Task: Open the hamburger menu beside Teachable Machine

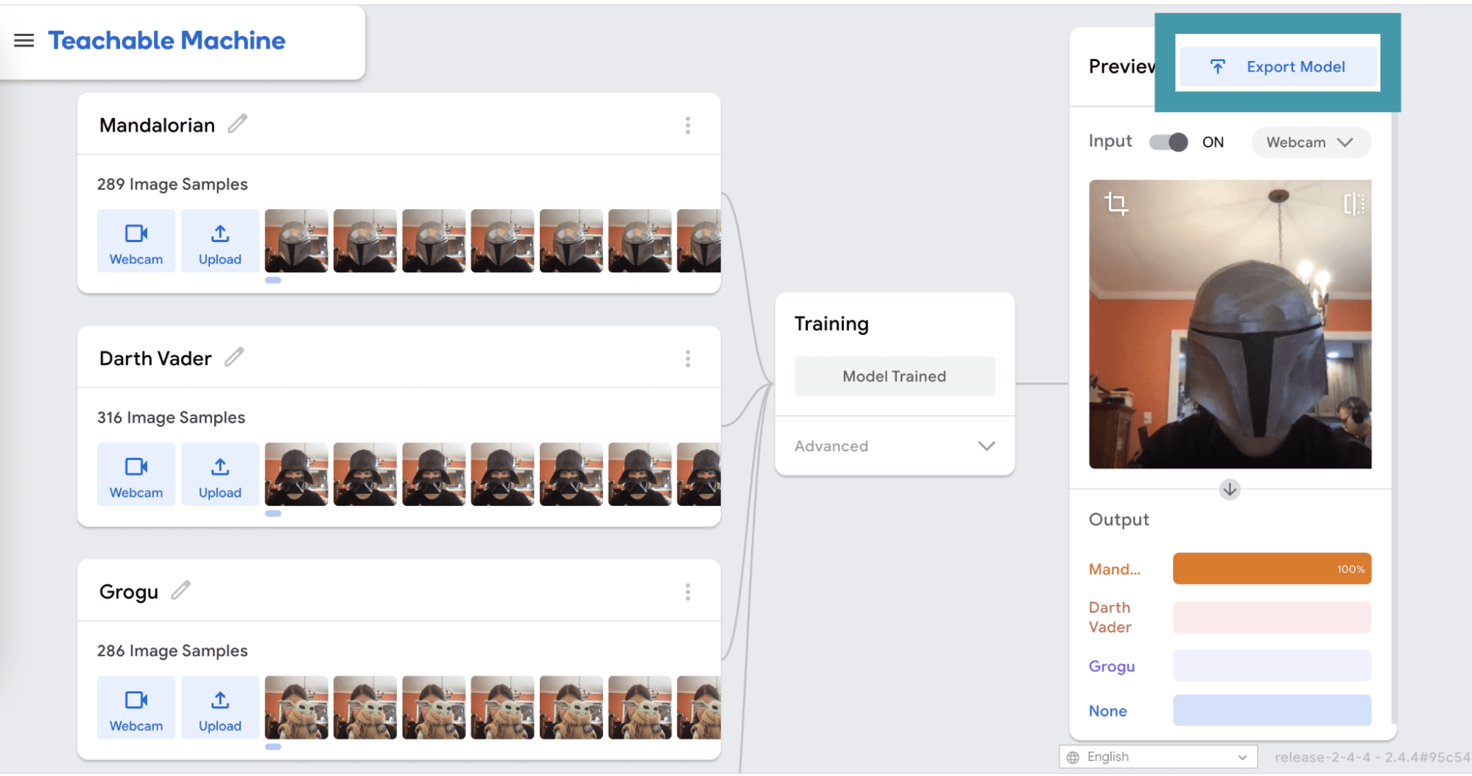Action: tap(24, 40)
